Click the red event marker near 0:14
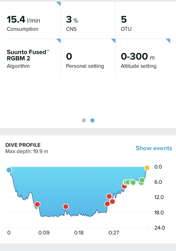 pos(66,207)
